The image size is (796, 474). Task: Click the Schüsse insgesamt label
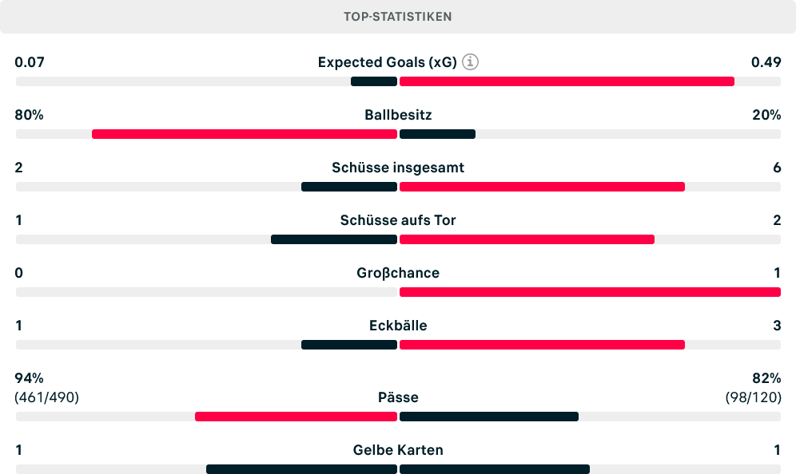pos(398,168)
